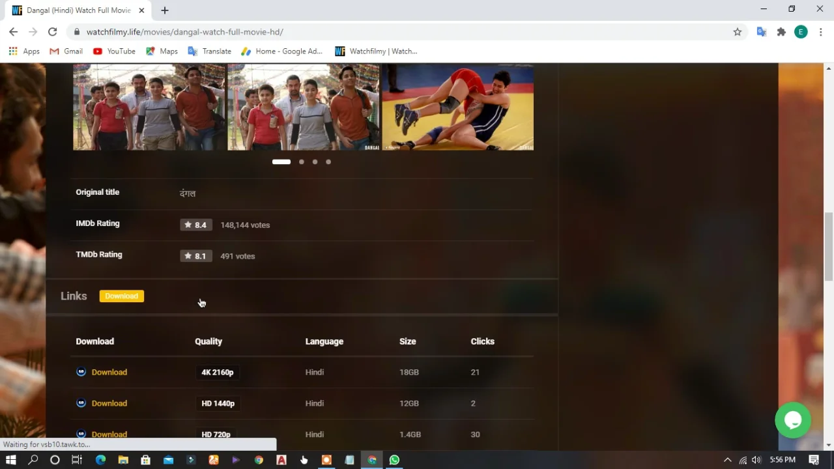
Task: Click the browser back arrow
Action: coord(13,31)
